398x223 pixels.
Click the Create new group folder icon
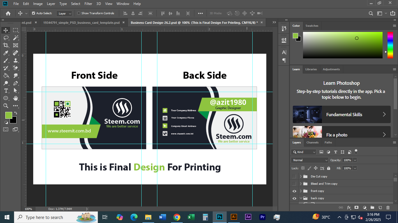[x=372, y=208]
